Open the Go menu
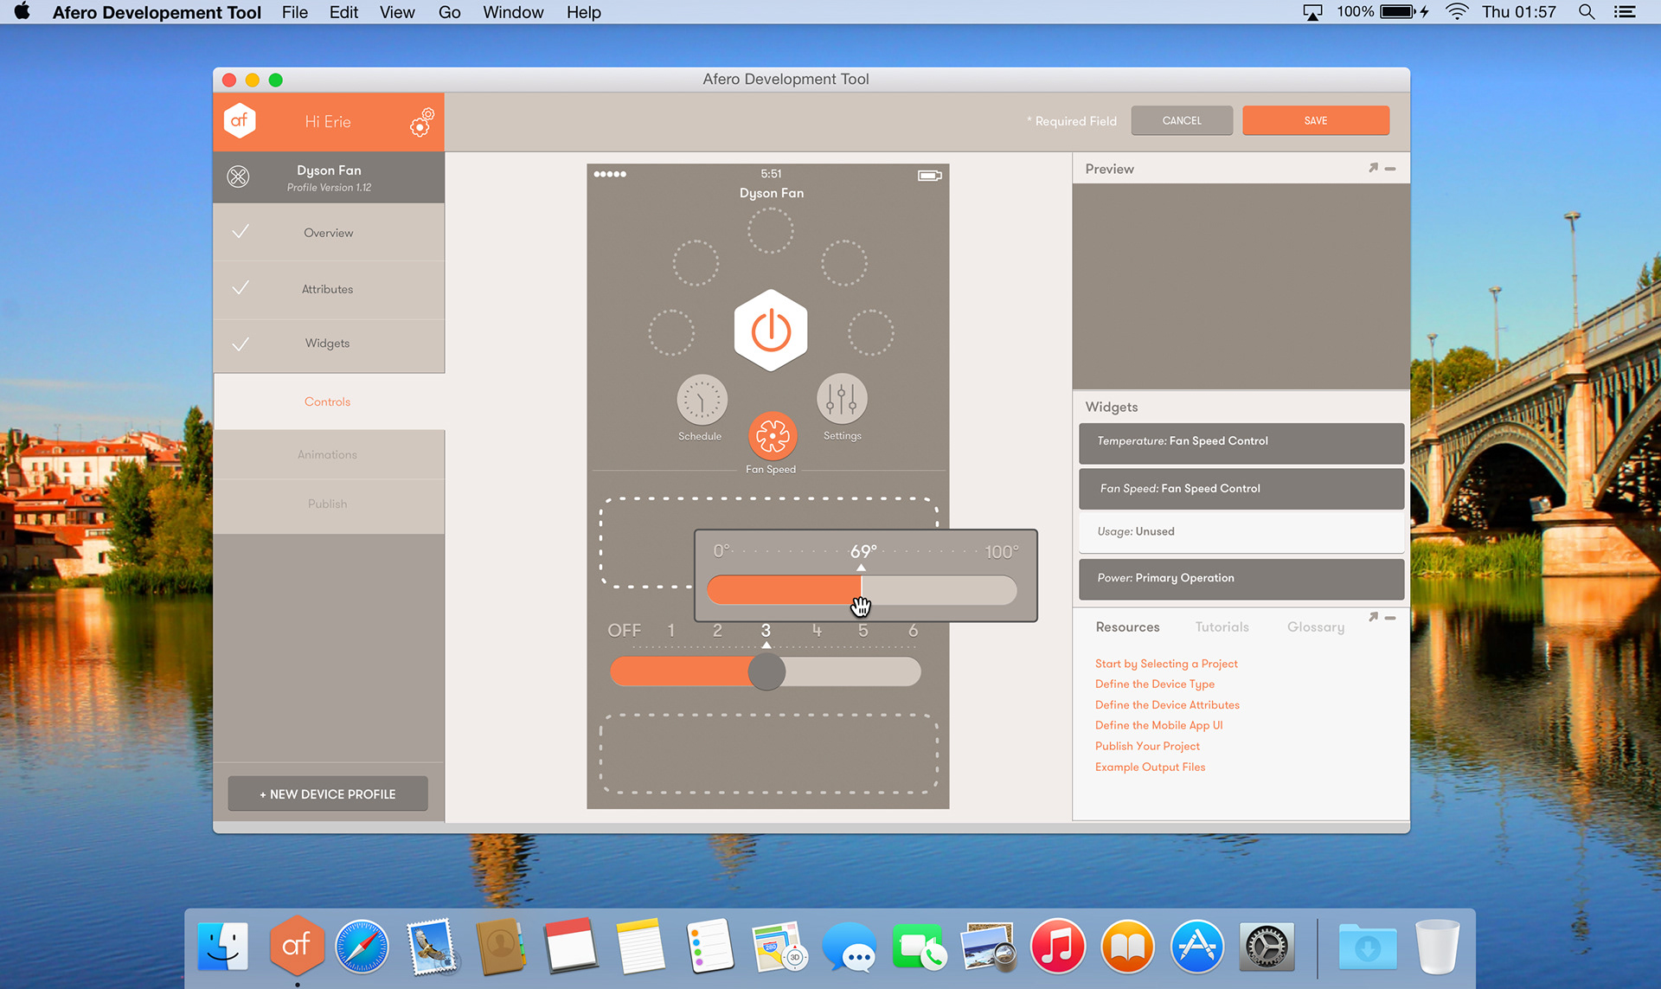Viewport: 1661px width, 989px height. point(449,12)
